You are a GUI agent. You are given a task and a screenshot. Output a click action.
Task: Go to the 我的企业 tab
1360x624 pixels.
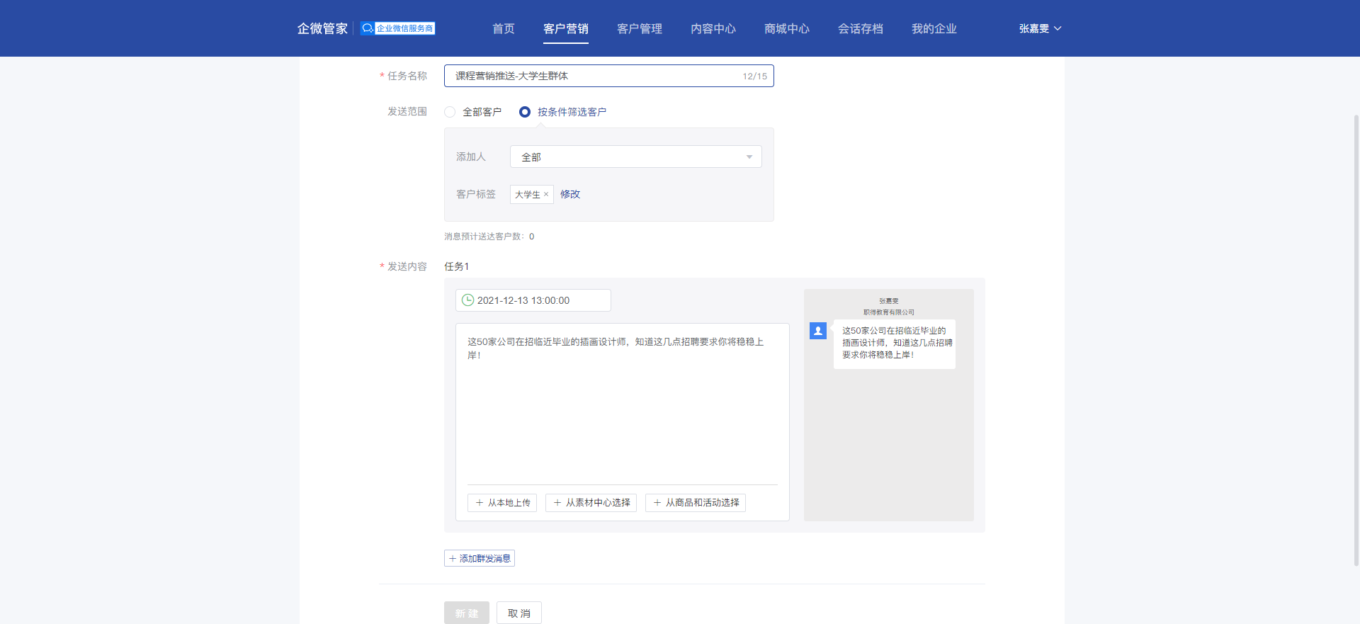[x=934, y=28]
